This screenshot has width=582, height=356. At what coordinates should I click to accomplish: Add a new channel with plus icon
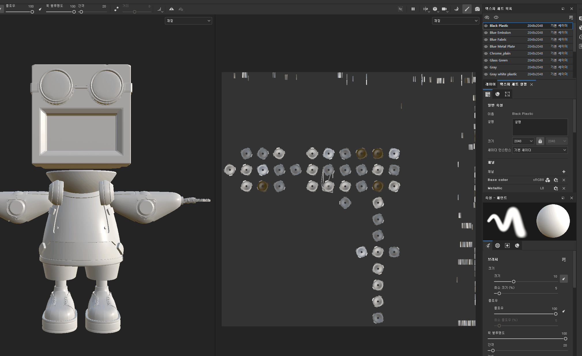coord(564,172)
